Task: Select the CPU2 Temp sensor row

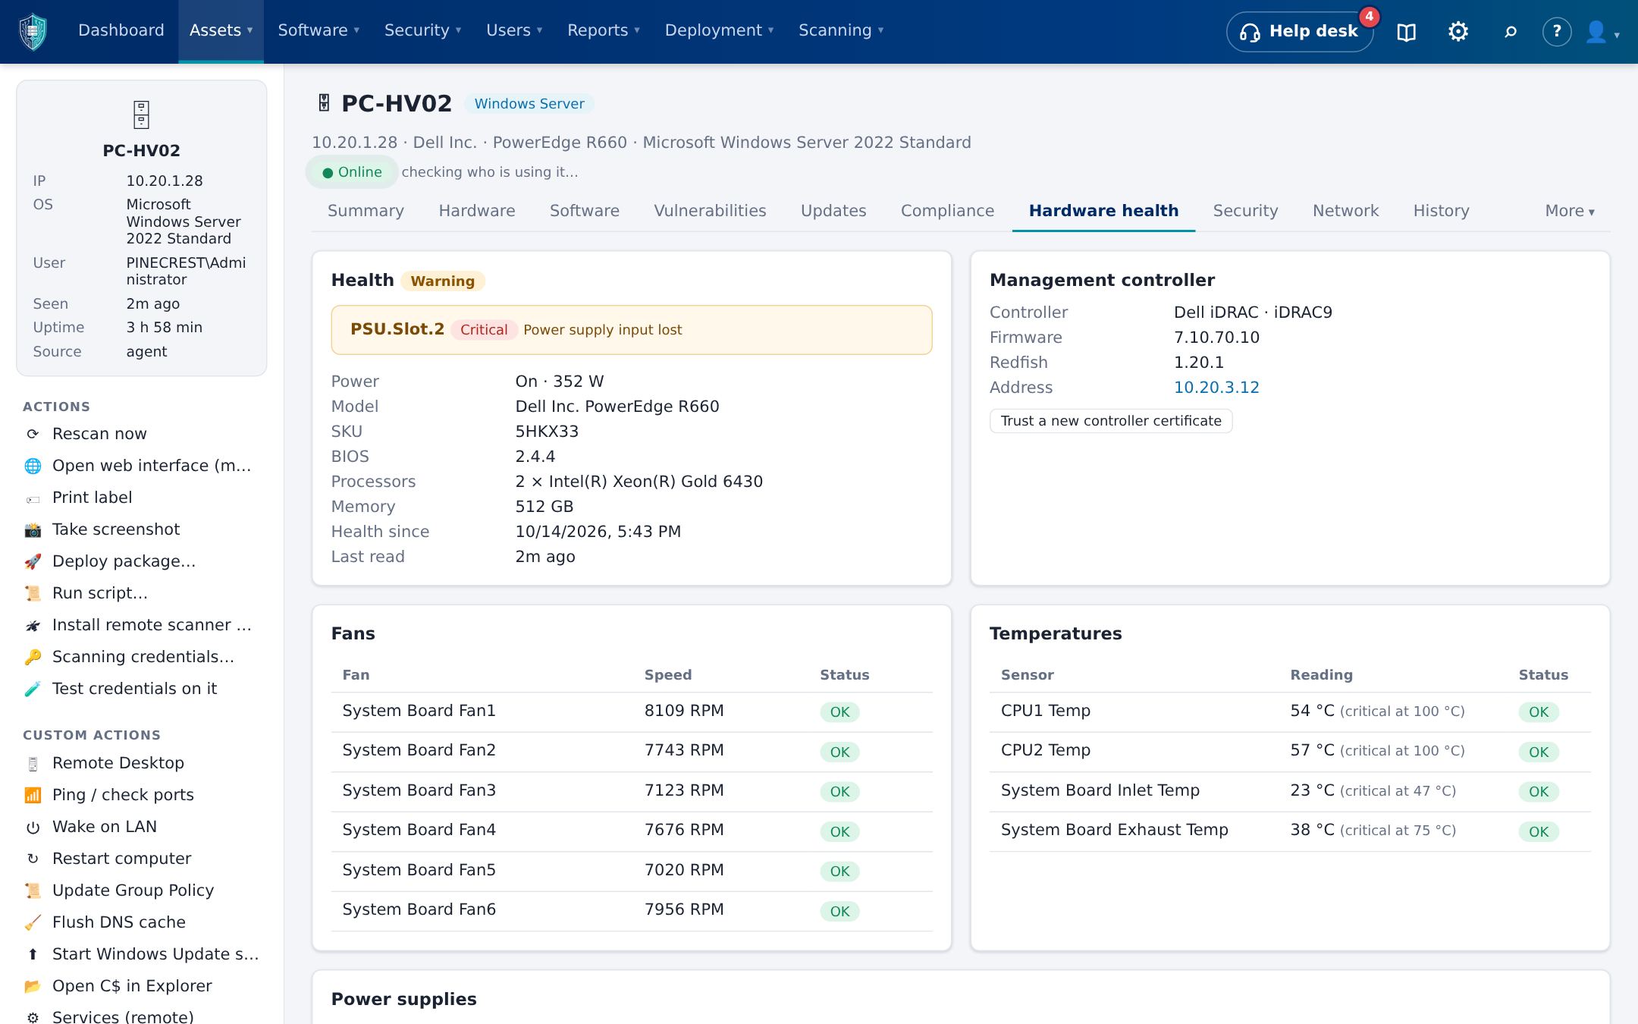Action: coord(1290,752)
